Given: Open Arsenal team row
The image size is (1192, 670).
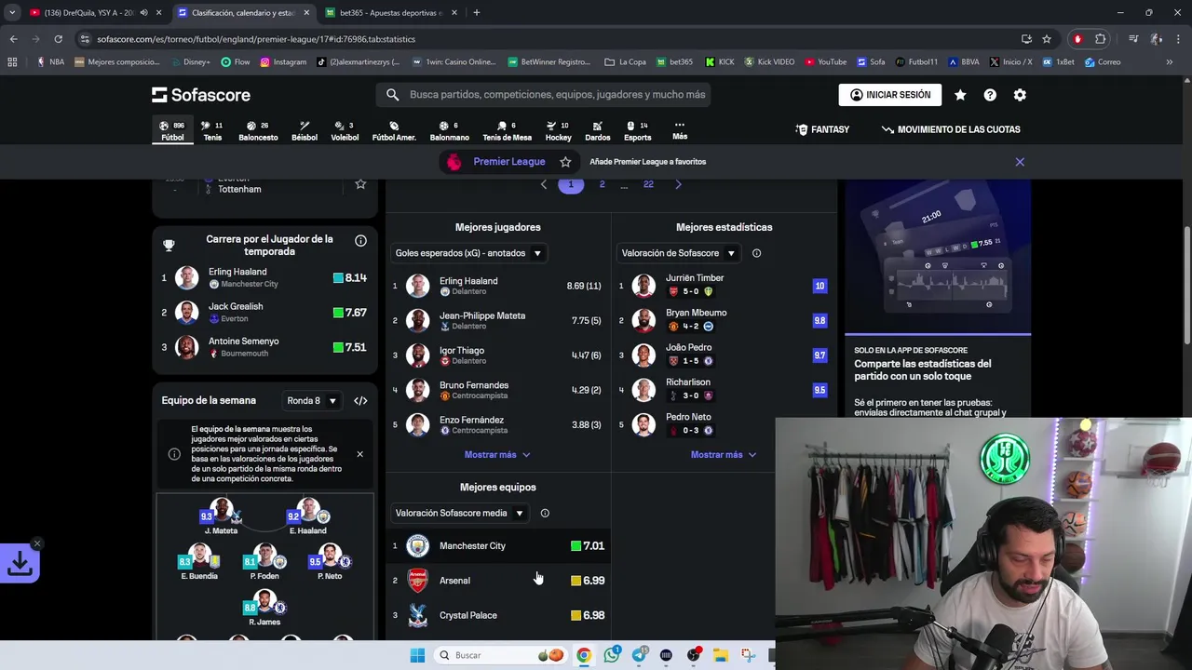Looking at the screenshot, I should [498, 581].
